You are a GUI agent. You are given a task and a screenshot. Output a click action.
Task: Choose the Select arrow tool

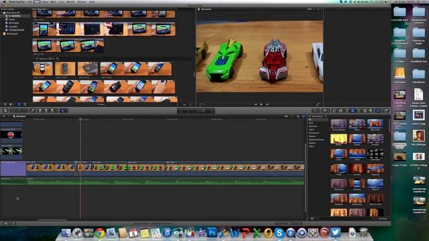62,110
